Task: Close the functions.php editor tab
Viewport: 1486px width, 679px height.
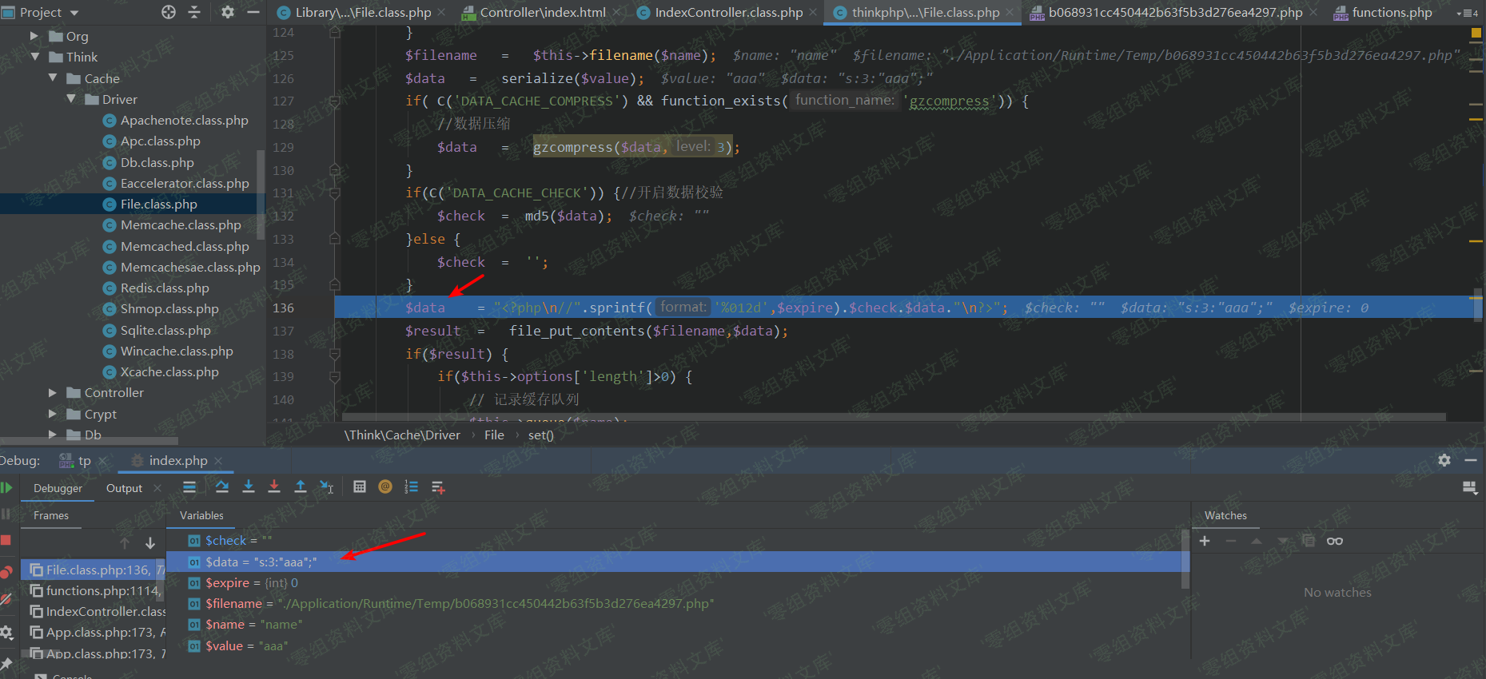Action: coord(1443,12)
